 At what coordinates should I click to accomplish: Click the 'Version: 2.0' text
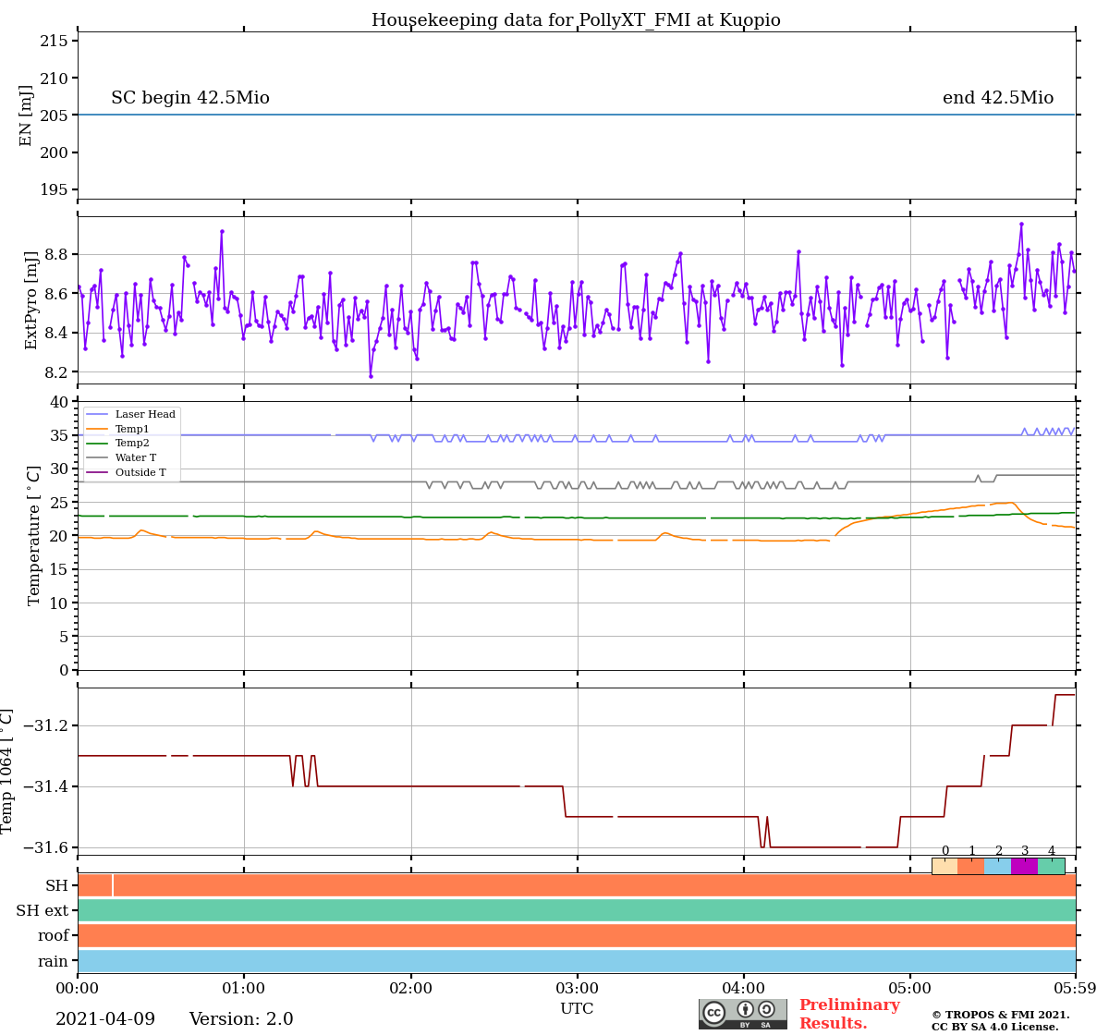tap(241, 1019)
